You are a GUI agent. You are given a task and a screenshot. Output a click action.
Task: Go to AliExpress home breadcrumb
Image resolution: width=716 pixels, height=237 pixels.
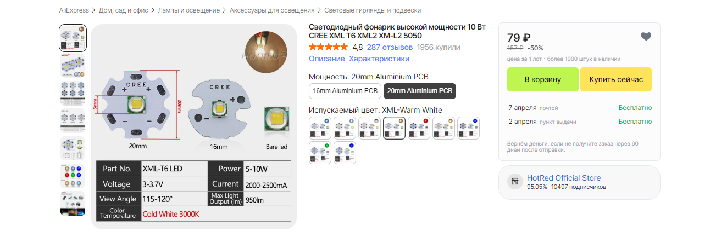click(74, 10)
